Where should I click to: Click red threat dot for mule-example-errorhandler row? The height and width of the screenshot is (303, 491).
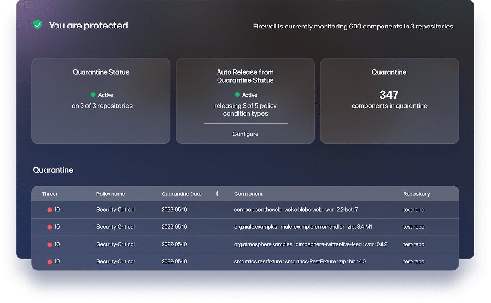49,227
